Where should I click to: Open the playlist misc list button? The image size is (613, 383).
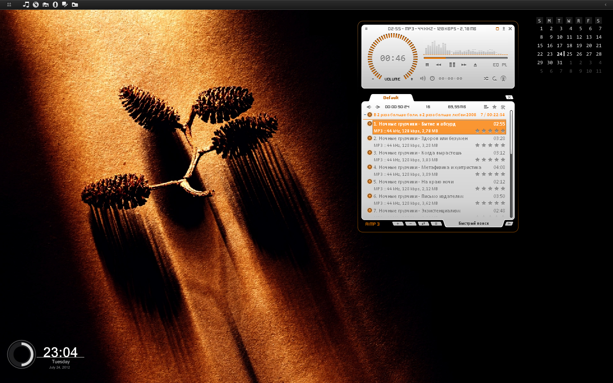[x=436, y=223]
